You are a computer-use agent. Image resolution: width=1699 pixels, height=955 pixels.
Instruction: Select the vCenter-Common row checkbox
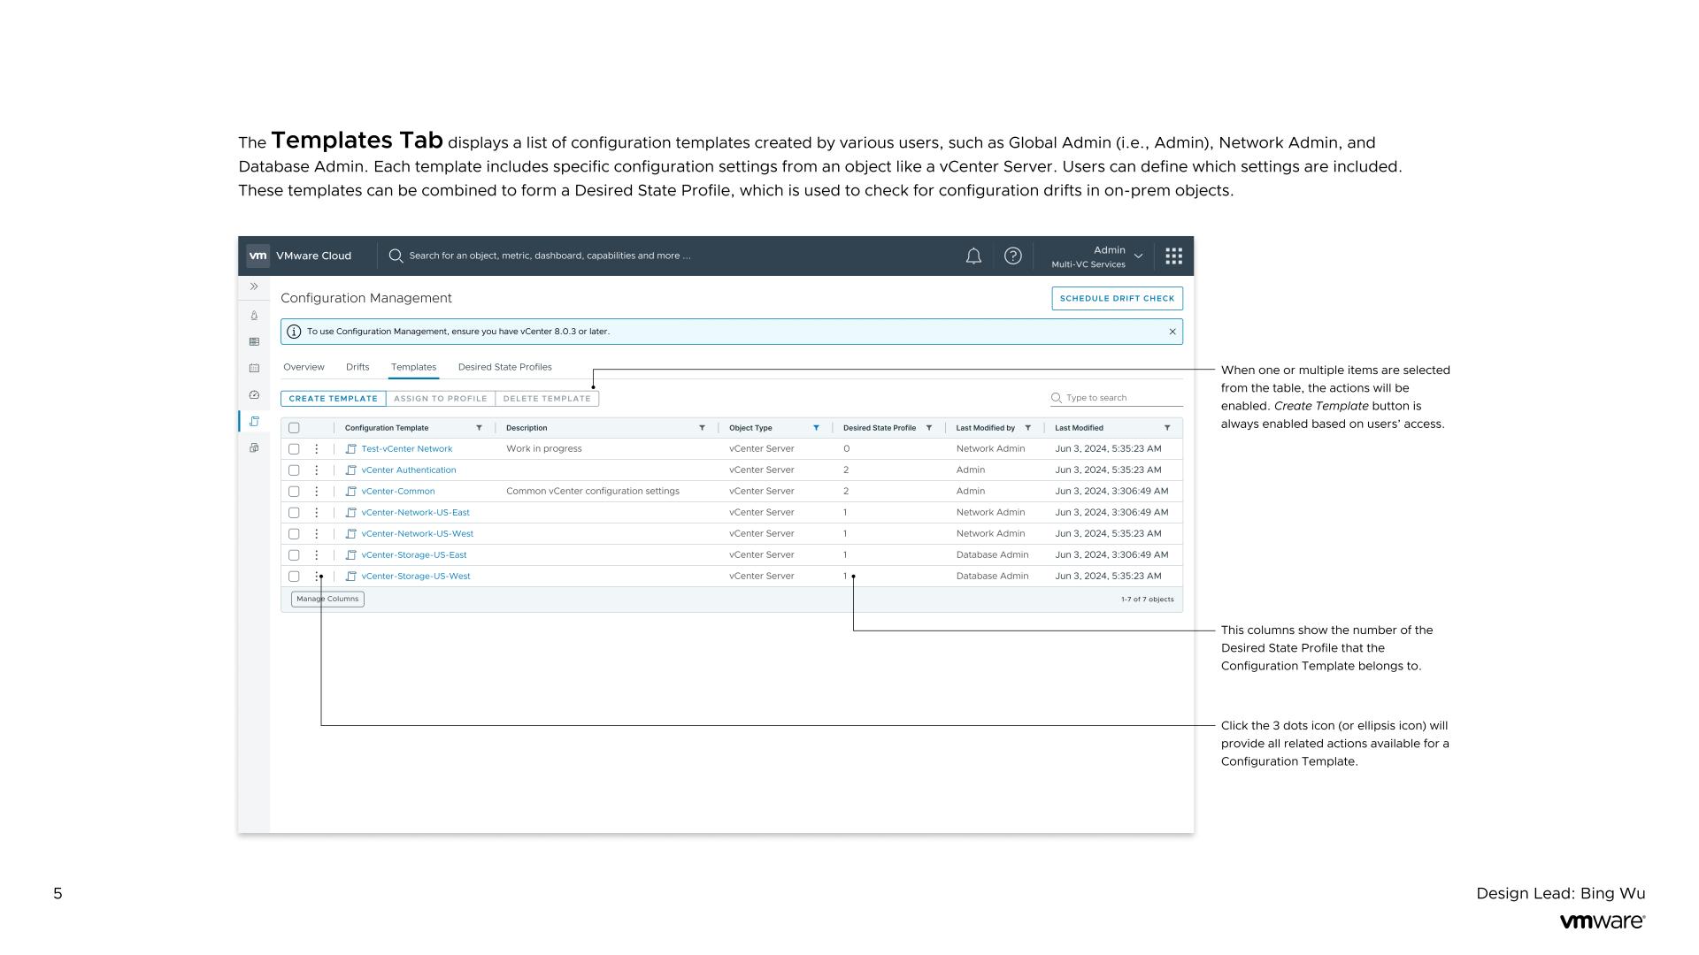click(x=294, y=491)
